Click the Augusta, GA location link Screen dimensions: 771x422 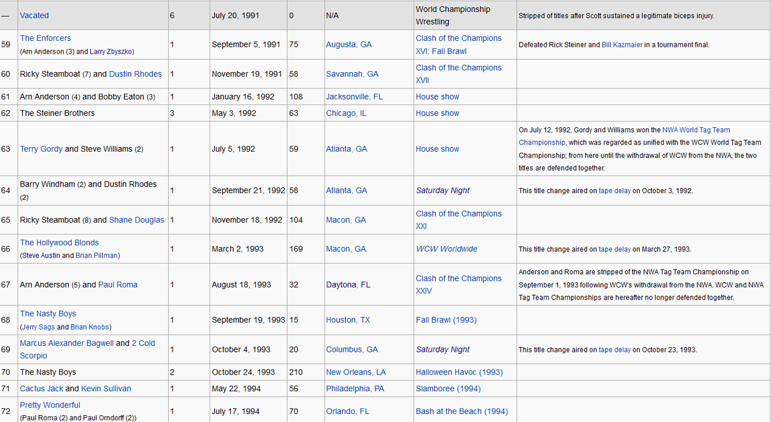349,44
